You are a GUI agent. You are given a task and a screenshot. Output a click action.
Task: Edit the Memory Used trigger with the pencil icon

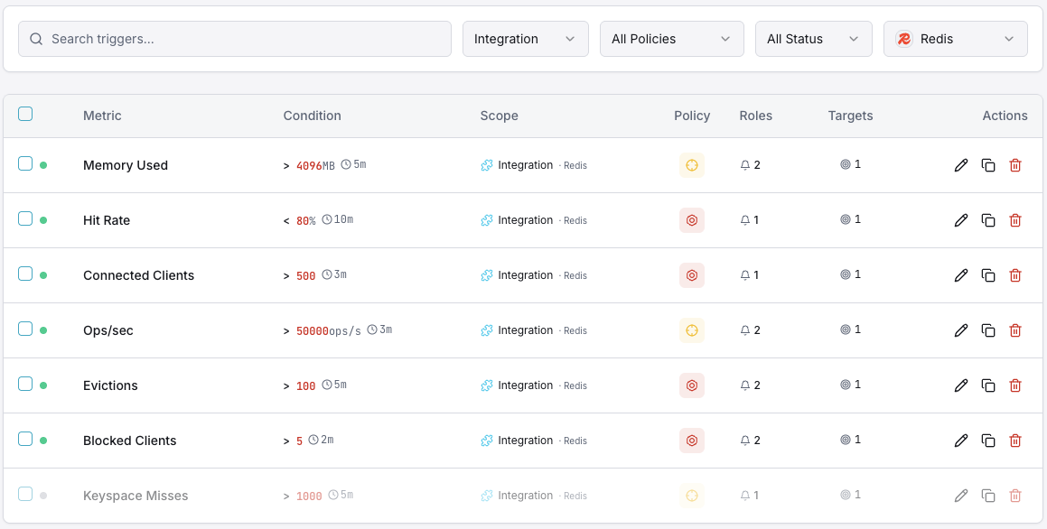(961, 165)
